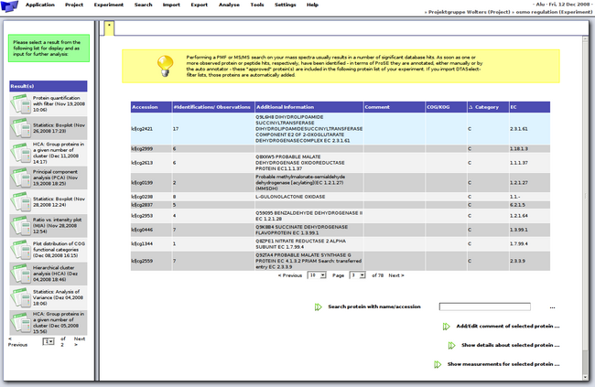Select table row with accession lcl|cg2613

point(341,163)
